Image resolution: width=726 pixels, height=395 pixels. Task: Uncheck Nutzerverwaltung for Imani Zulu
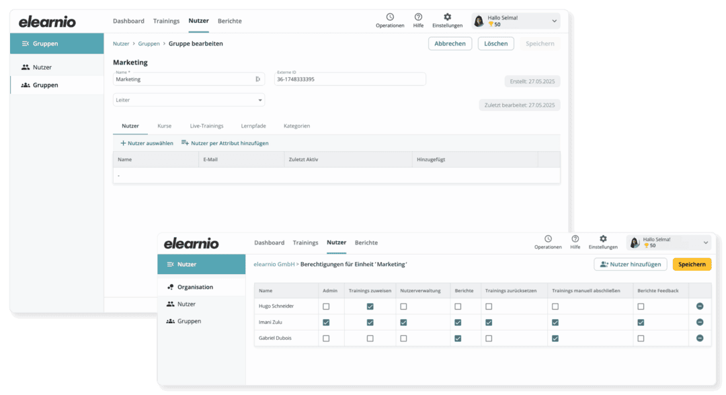tap(403, 322)
